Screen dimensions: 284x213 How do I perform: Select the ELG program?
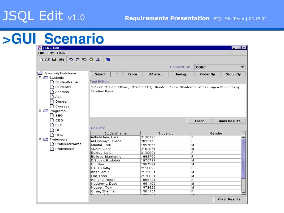[x=59, y=125]
